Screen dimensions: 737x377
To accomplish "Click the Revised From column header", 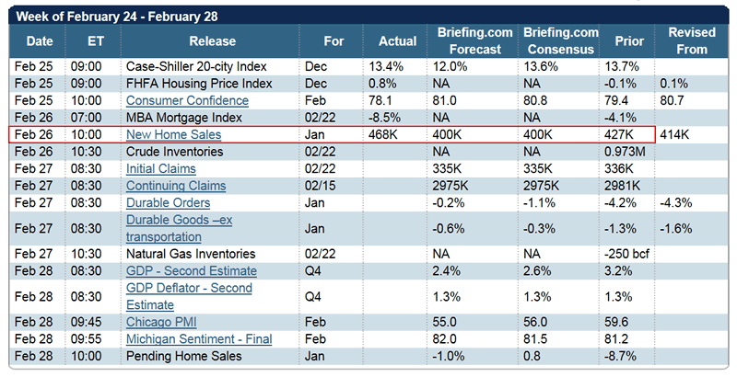I will click(x=691, y=41).
